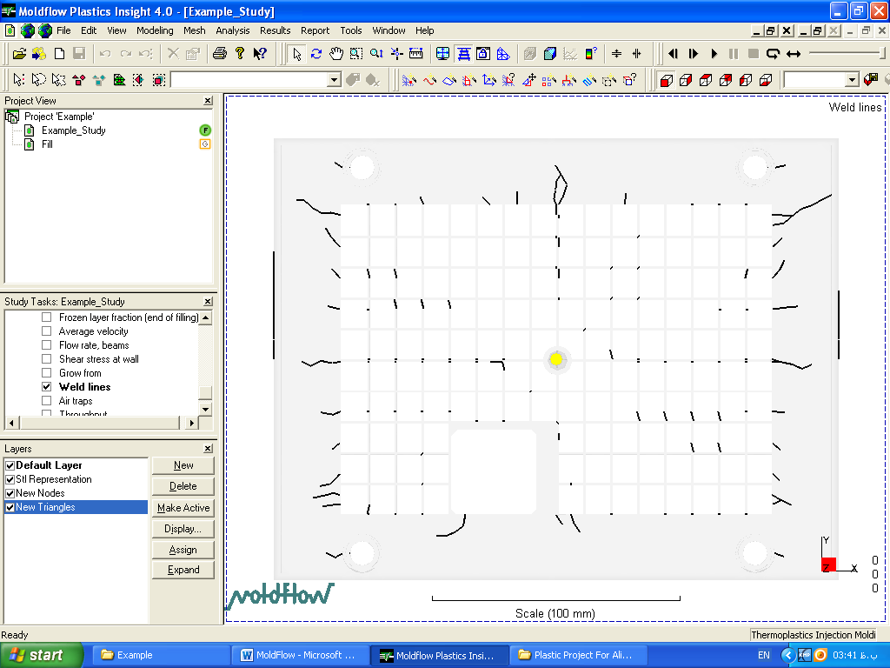Open project folder icon in toolbar
890x668 pixels.
pyautogui.click(x=19, y=54)
